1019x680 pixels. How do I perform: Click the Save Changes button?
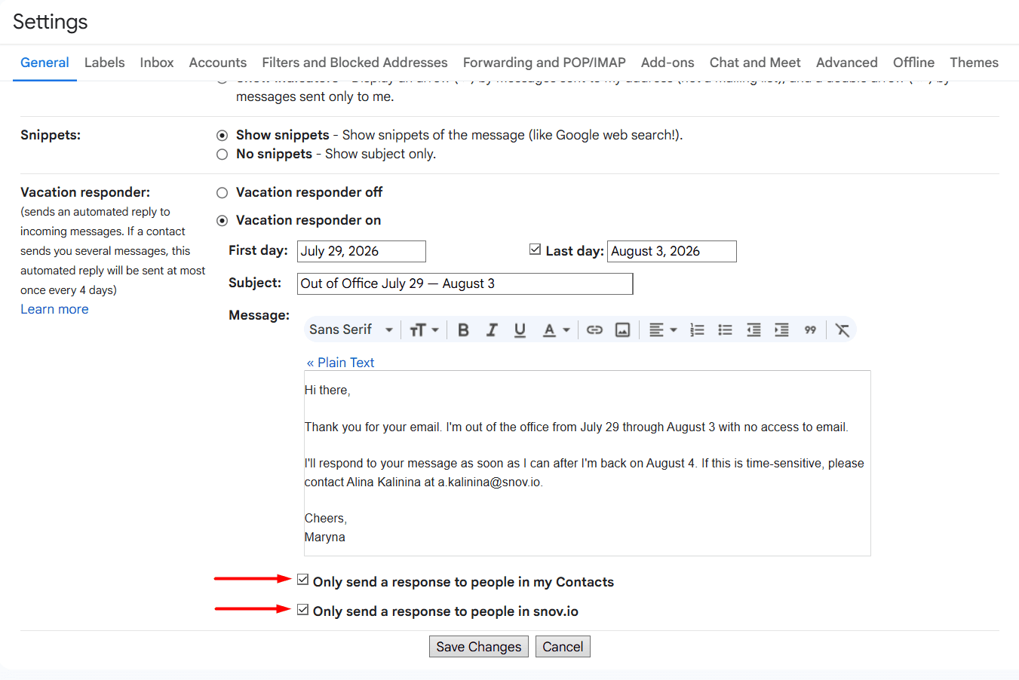click(479, 647)
